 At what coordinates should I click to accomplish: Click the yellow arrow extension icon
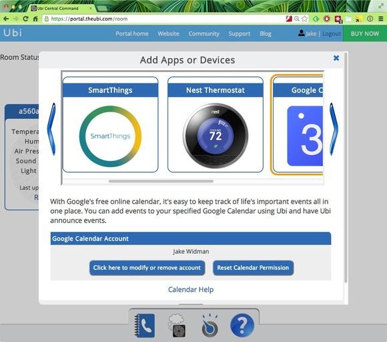[x=358, y=19]
